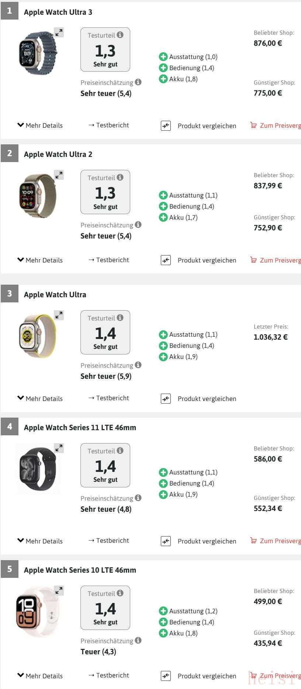Enlarge the Apple Watch Ultra 3 image
The width and height of the screenshot is (301, 689).
[x=59, y=32]
